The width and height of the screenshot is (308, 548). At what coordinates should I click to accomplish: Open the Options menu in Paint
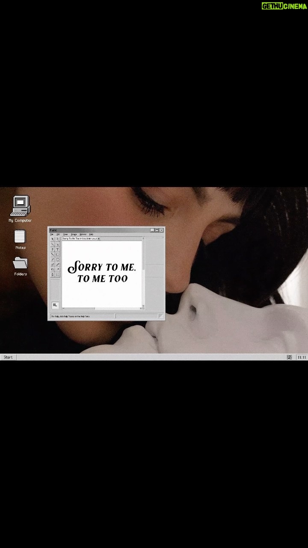[x=83, y=234]
